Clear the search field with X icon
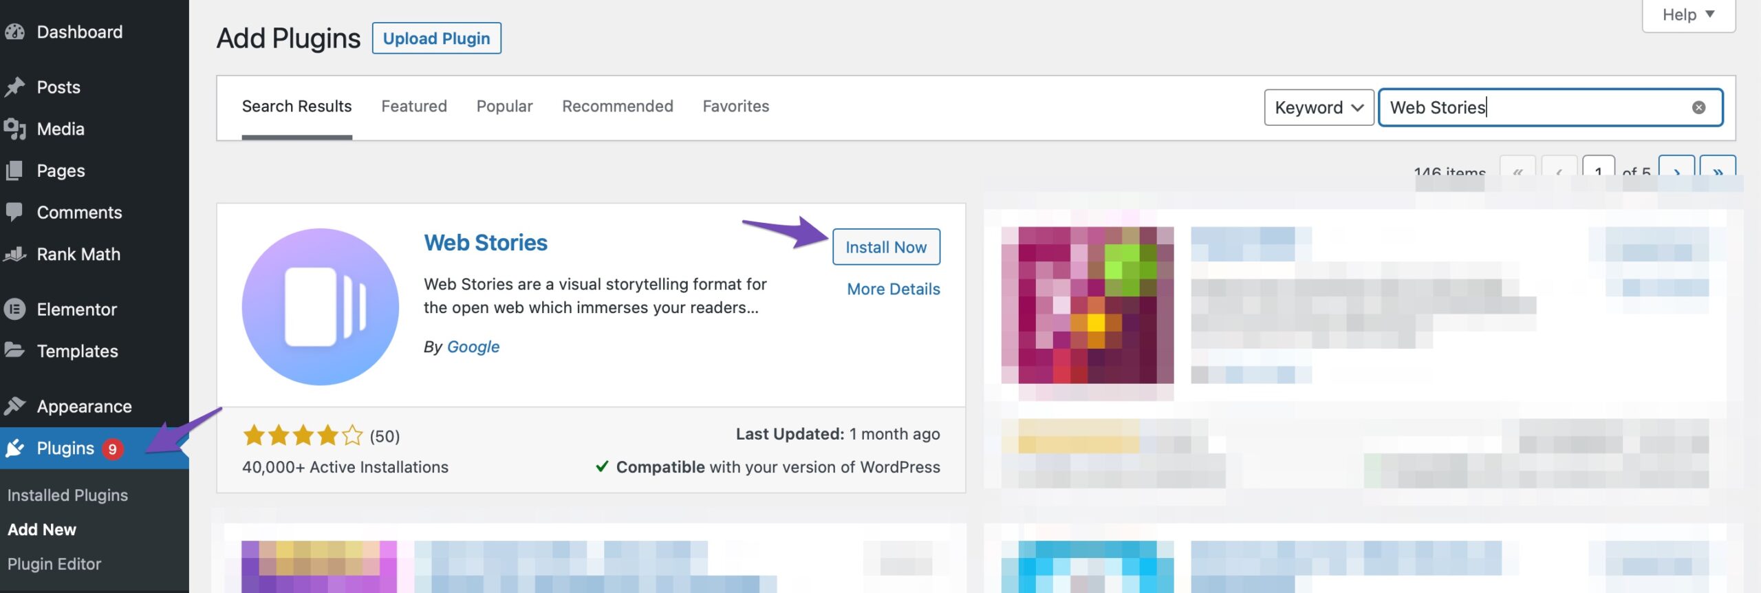1761x593 pixels. tap(1698, 107)
